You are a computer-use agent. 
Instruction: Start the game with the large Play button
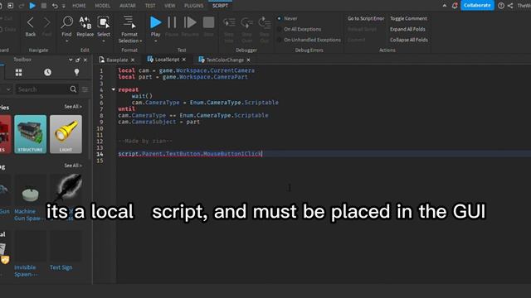155,22
